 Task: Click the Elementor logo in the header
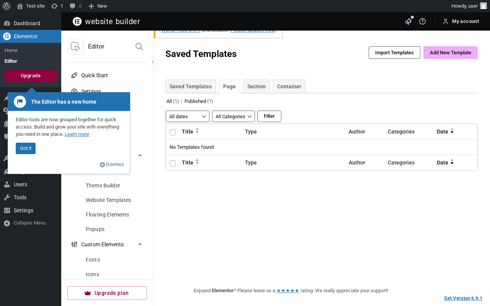tap(77, 21)
